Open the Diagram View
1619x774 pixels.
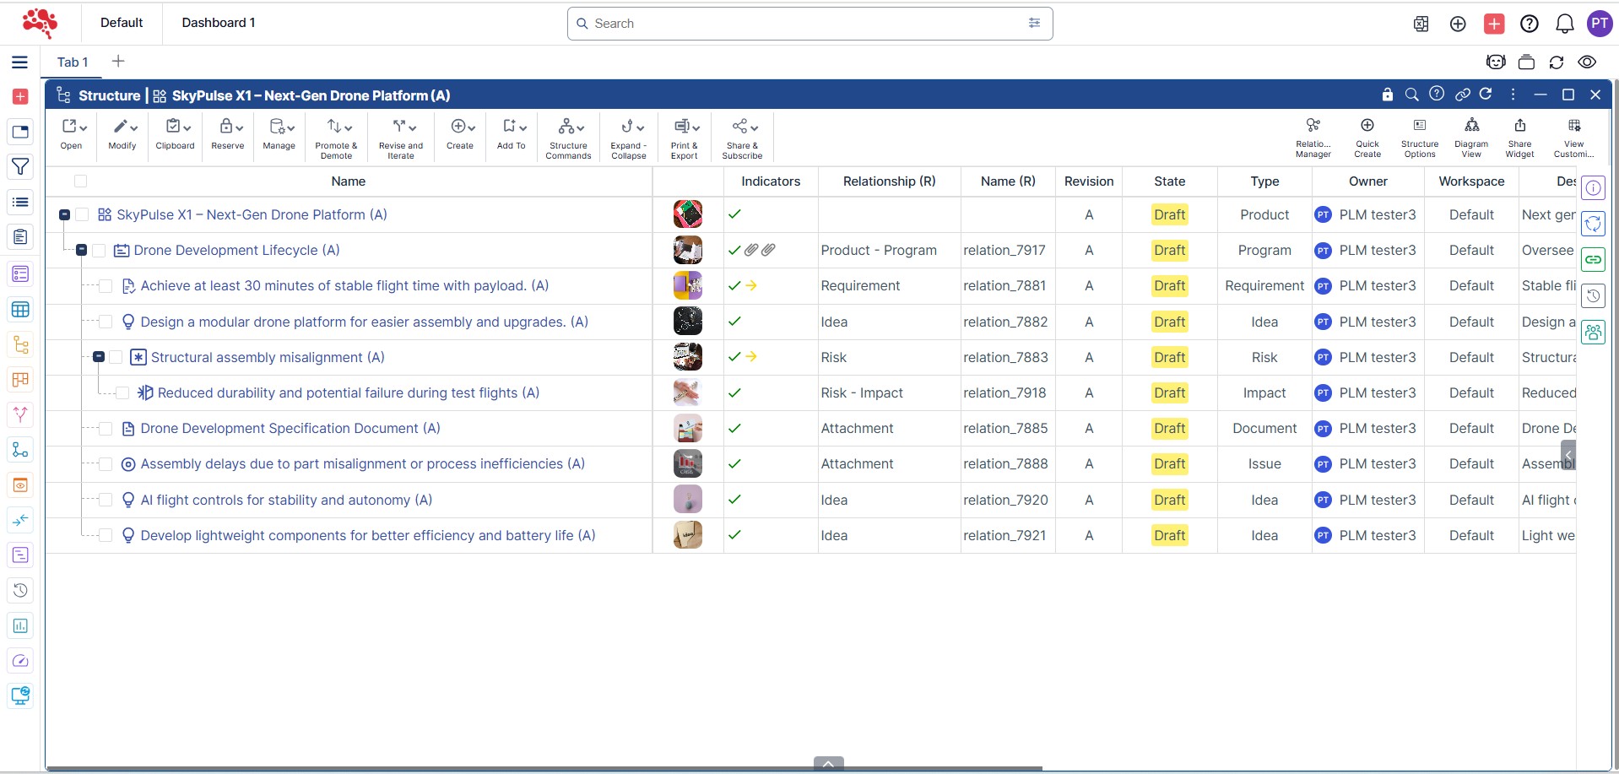coord(1470,137)
